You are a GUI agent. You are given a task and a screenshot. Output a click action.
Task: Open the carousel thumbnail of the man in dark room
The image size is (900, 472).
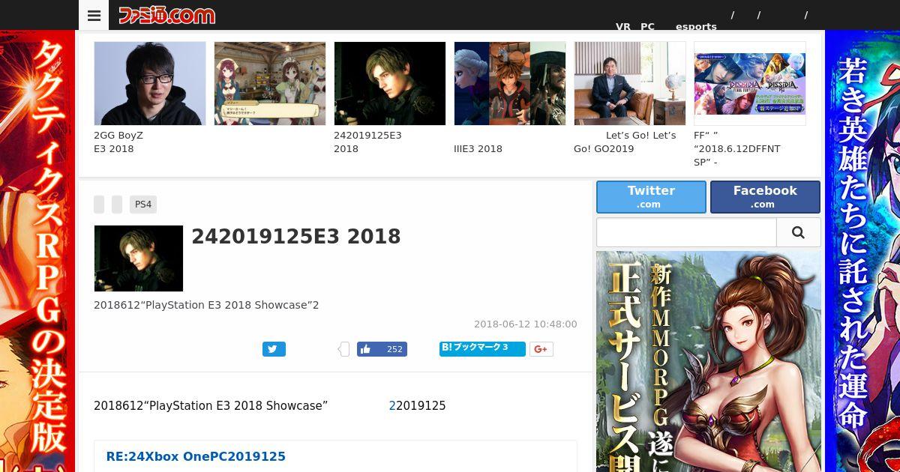point(390,83)
